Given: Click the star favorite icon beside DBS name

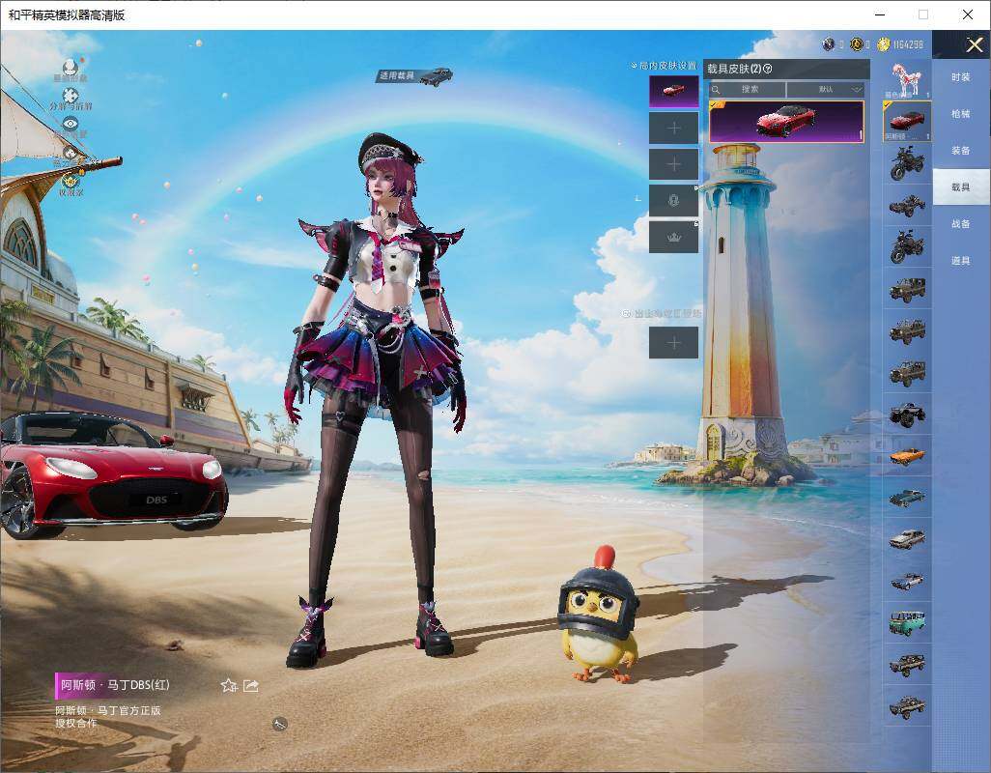Looking at the screenshot, I should coord(228,685).
